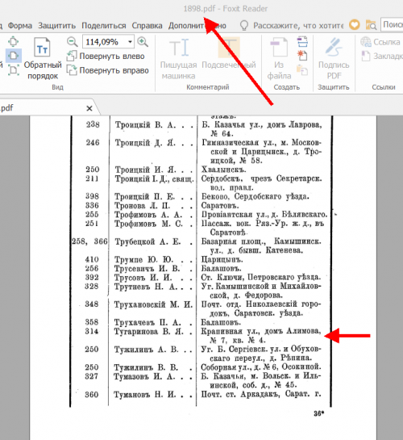
Task: Click the orange heart icon
Action: pyautogui.click(x=355, y=25)
